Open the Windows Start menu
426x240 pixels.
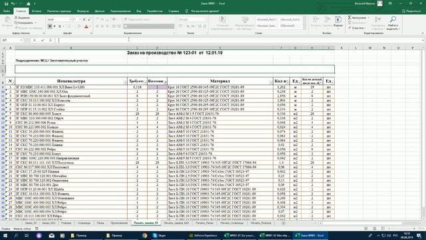(x=5, y=235)
